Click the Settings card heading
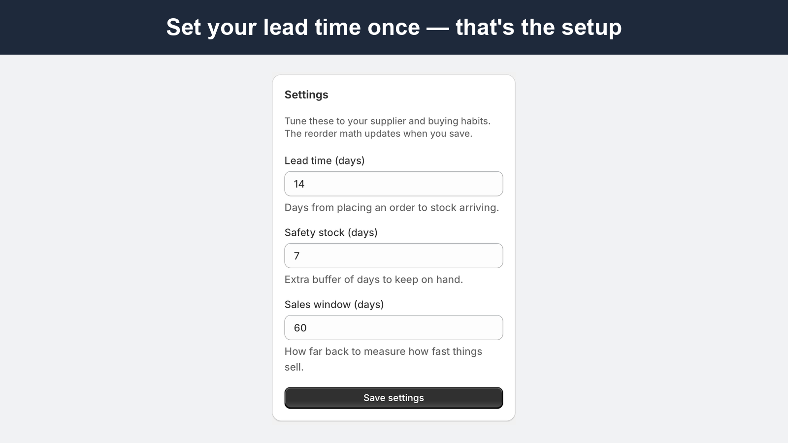 click(x=306, y=95)
